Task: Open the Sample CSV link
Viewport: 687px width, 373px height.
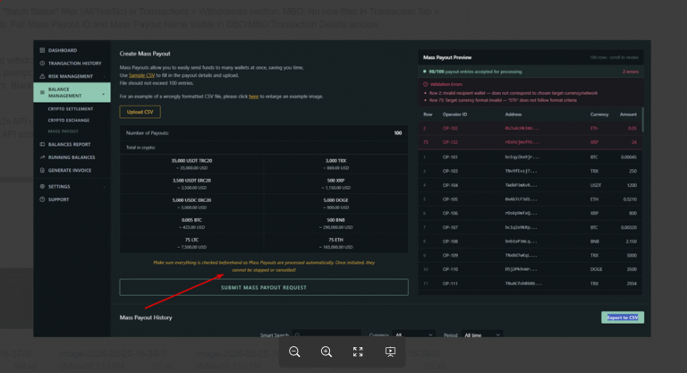Action: pyautogui.click(x=141, y=75)
